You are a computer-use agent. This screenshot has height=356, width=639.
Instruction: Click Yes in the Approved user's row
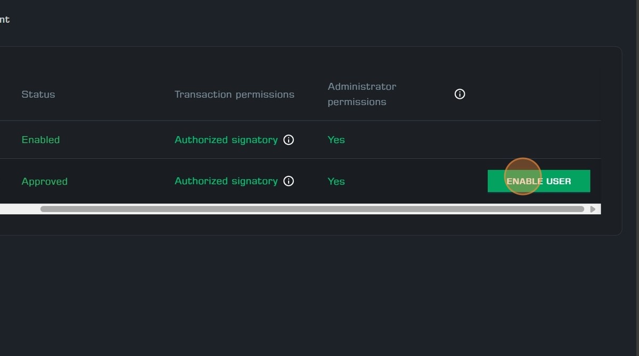(336, 181)
